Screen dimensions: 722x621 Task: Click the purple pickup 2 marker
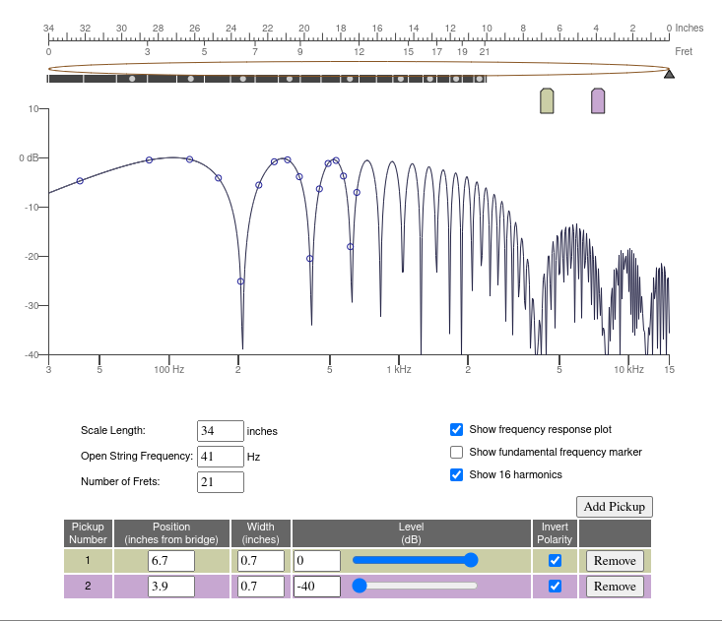coord(598,100)
